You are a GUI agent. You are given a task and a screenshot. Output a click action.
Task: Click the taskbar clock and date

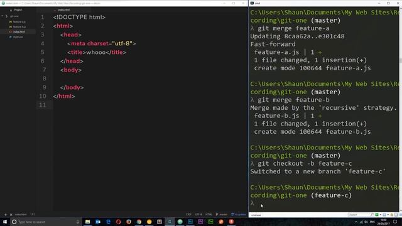(x=384, y=222)
